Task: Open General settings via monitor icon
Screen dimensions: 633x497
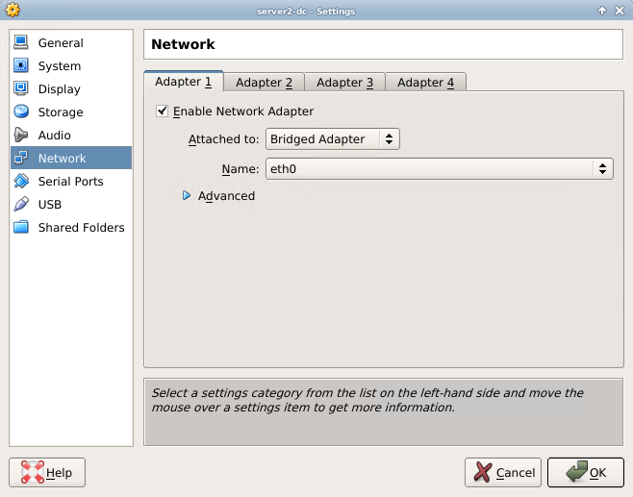Action: click(x=21, y=42)
